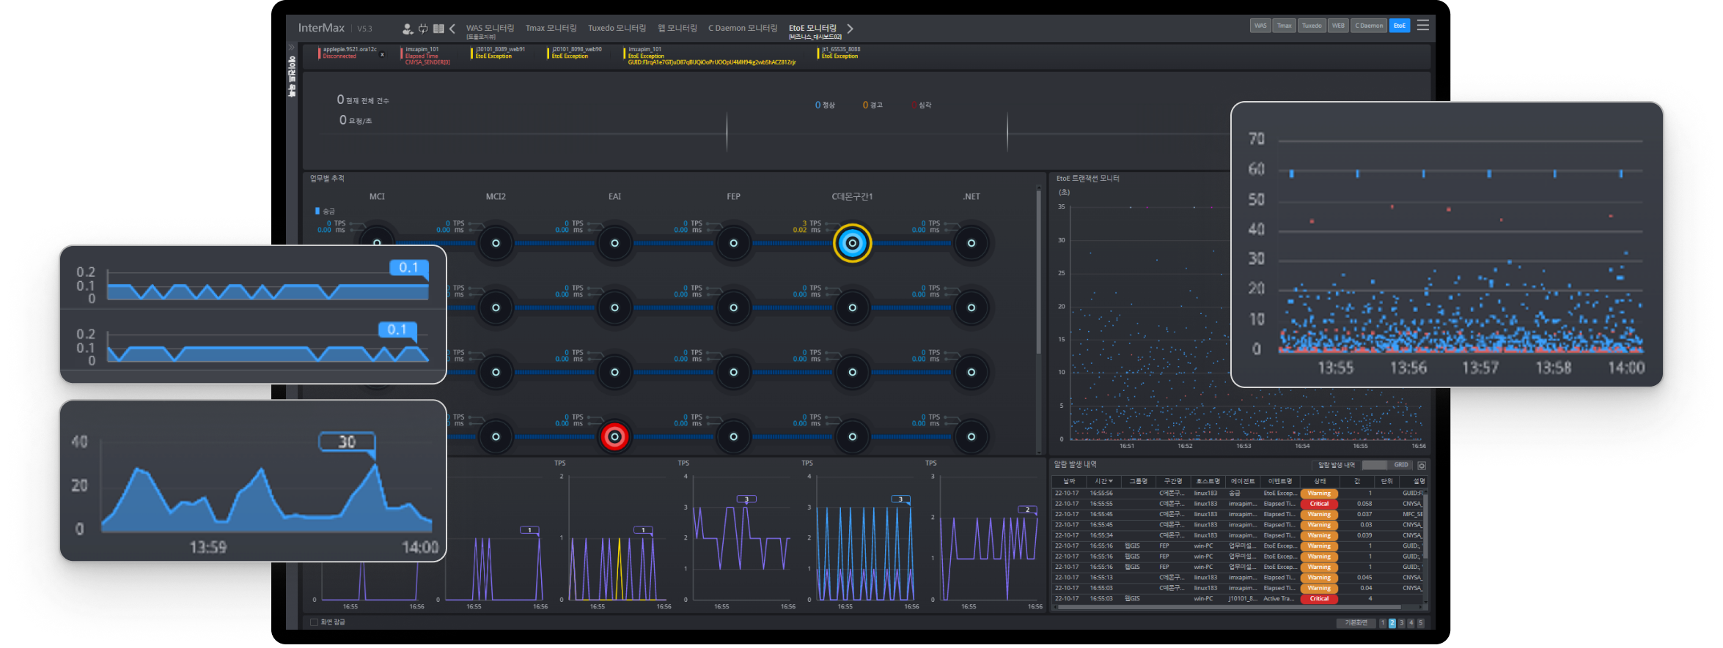Click the 상태 column header
Screen dimensions: 1723x648
pos(1320,481)
